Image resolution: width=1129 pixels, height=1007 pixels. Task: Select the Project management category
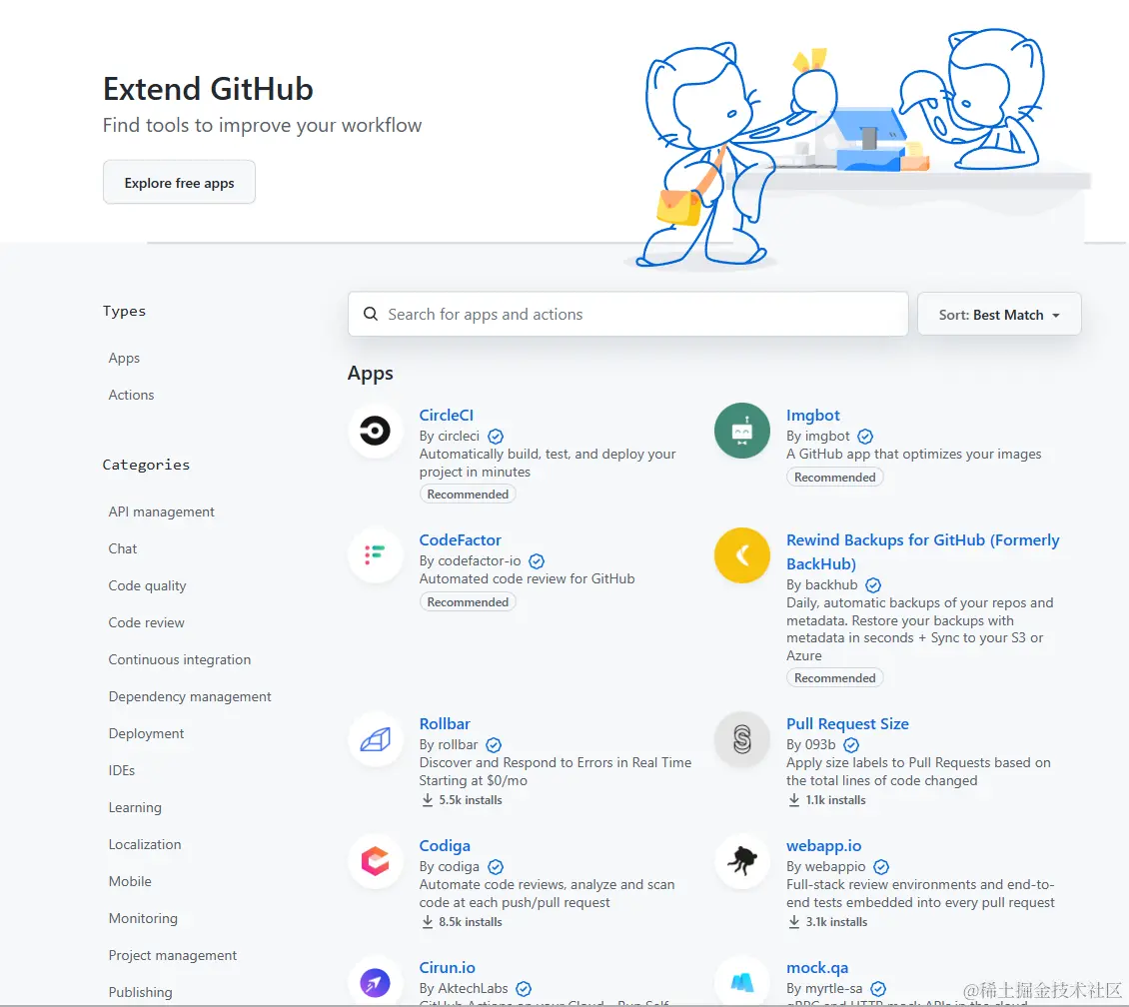(172, 955)
